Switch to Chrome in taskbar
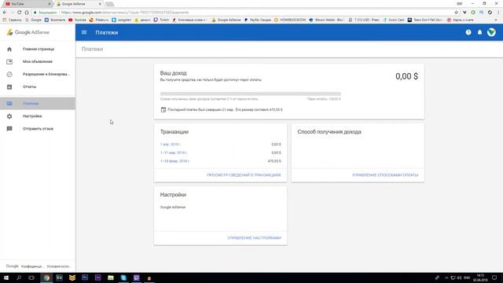This screenshot has height=283, width=503. [46, 277]
